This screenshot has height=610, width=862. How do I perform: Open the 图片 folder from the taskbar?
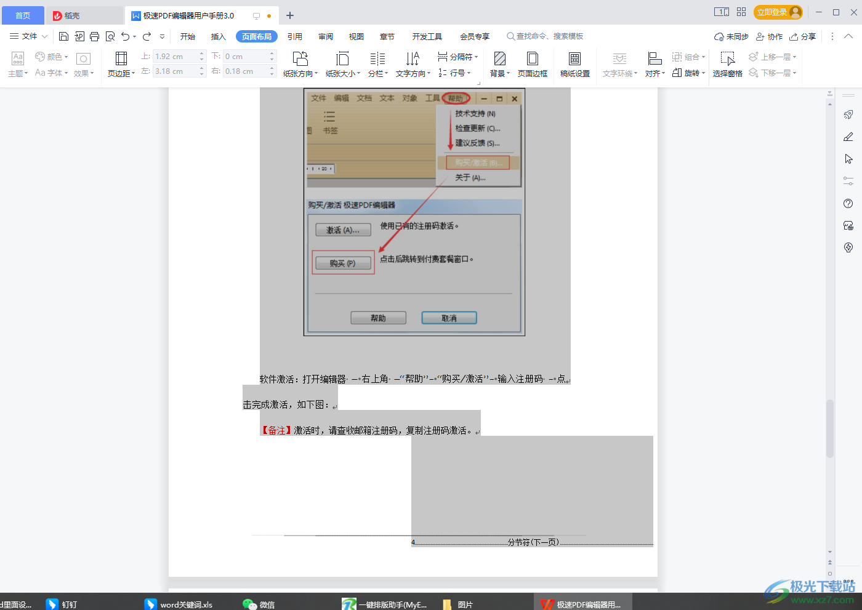click(457, 604)
